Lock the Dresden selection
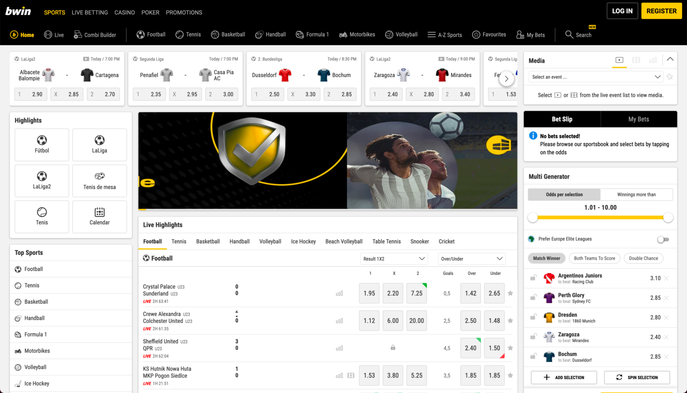 (x=533, y=317)
